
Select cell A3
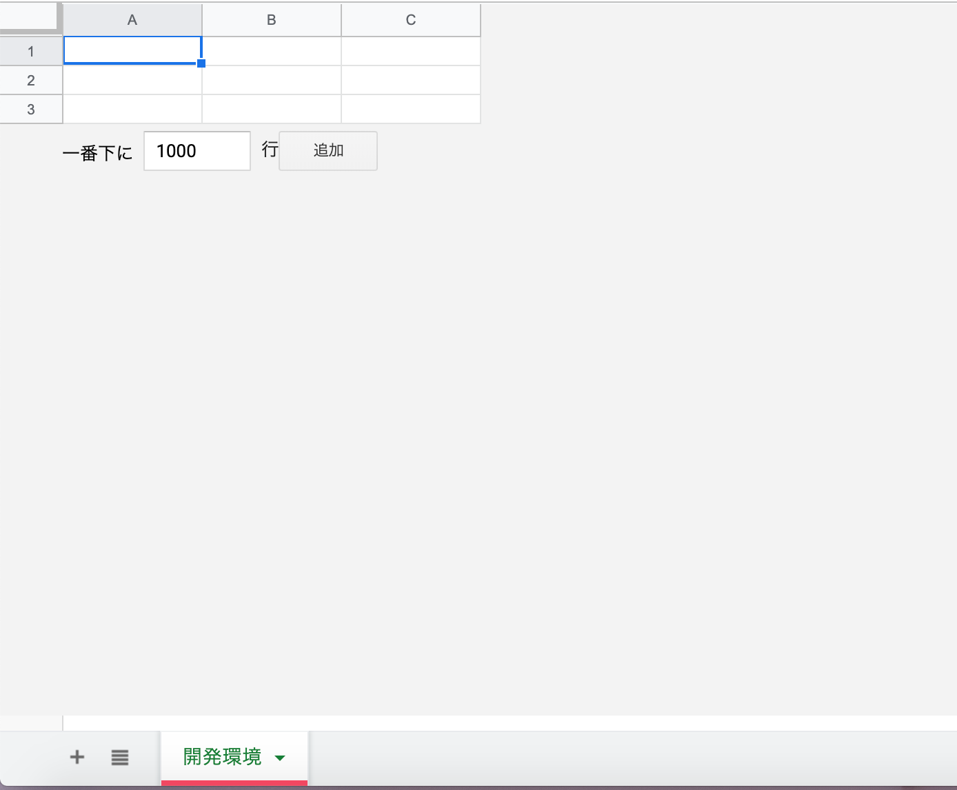(132, 109)
